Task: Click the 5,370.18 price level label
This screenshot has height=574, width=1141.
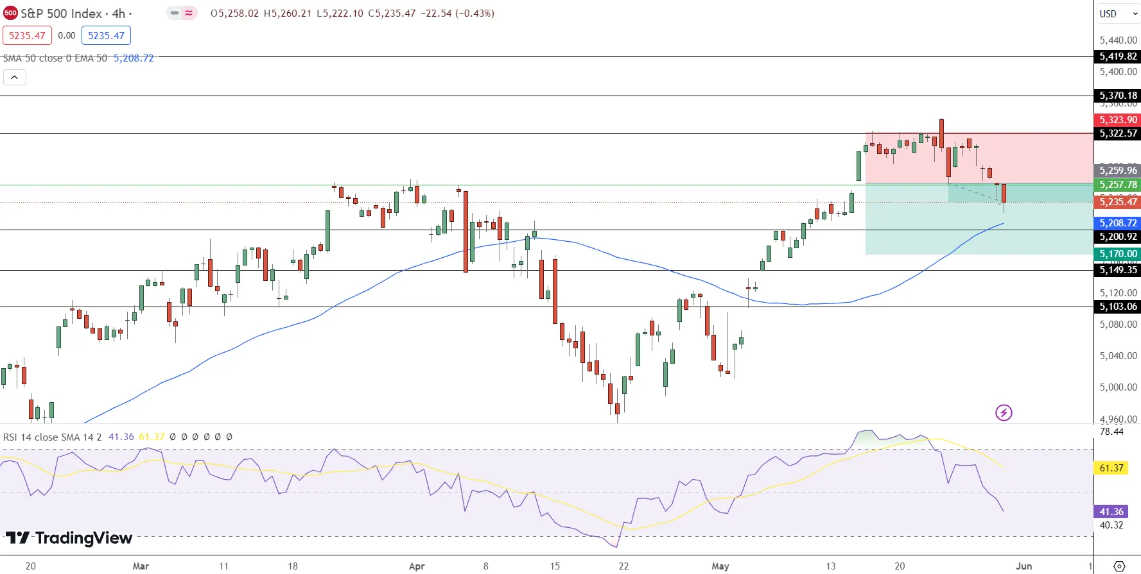Action: pyautogui.click(x=1118, y=96)
